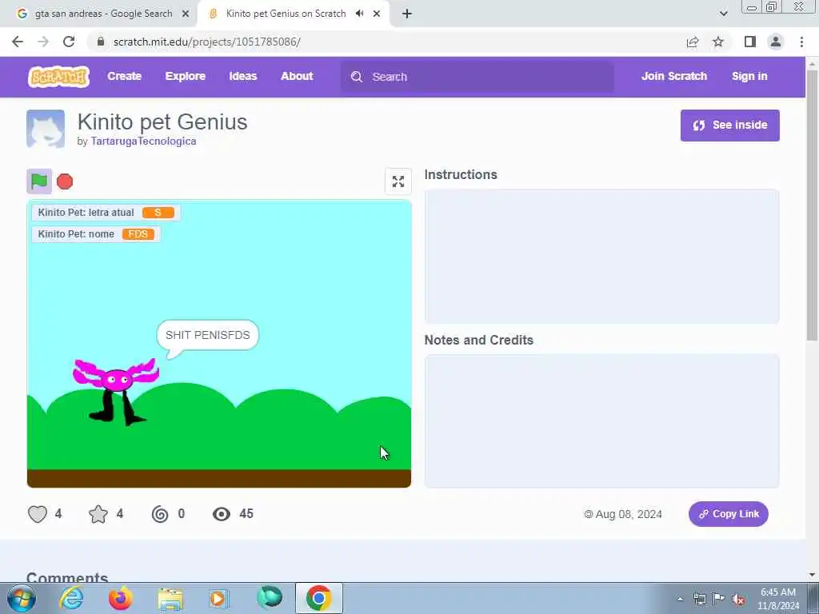
Task: Click the search magnifier icon
Action: [x=357, y=77]
